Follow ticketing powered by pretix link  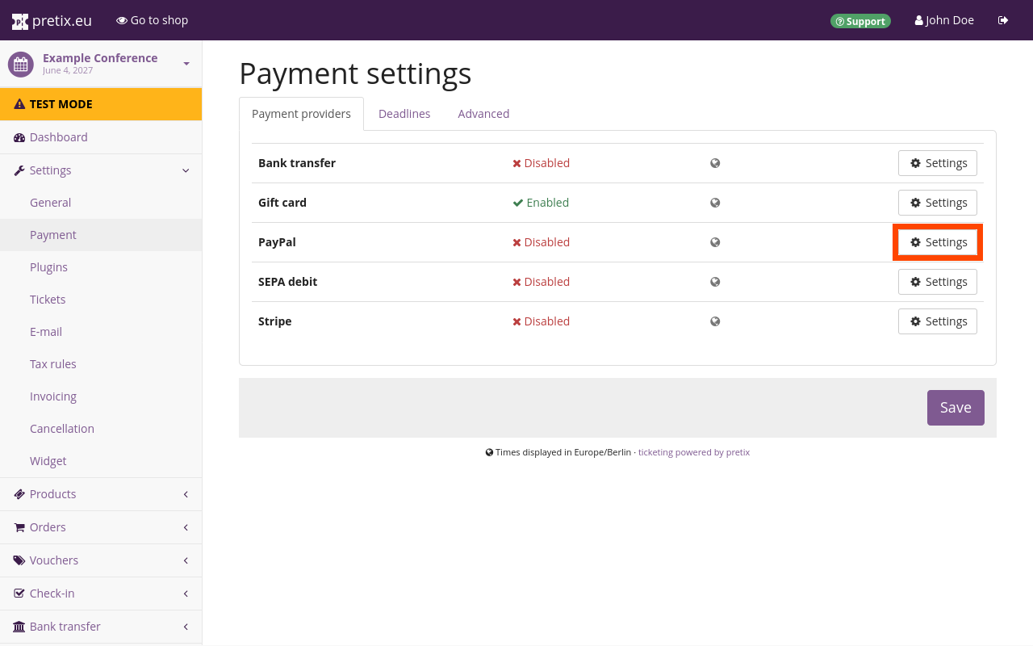(x=694, y=452)
